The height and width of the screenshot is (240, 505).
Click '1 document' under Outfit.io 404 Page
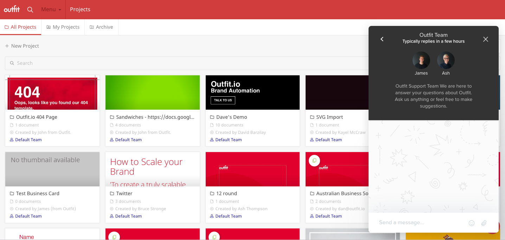click(27, 125)
